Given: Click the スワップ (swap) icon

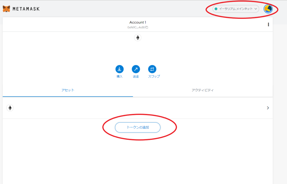Looking at the screenshot, I should point(152,69).
